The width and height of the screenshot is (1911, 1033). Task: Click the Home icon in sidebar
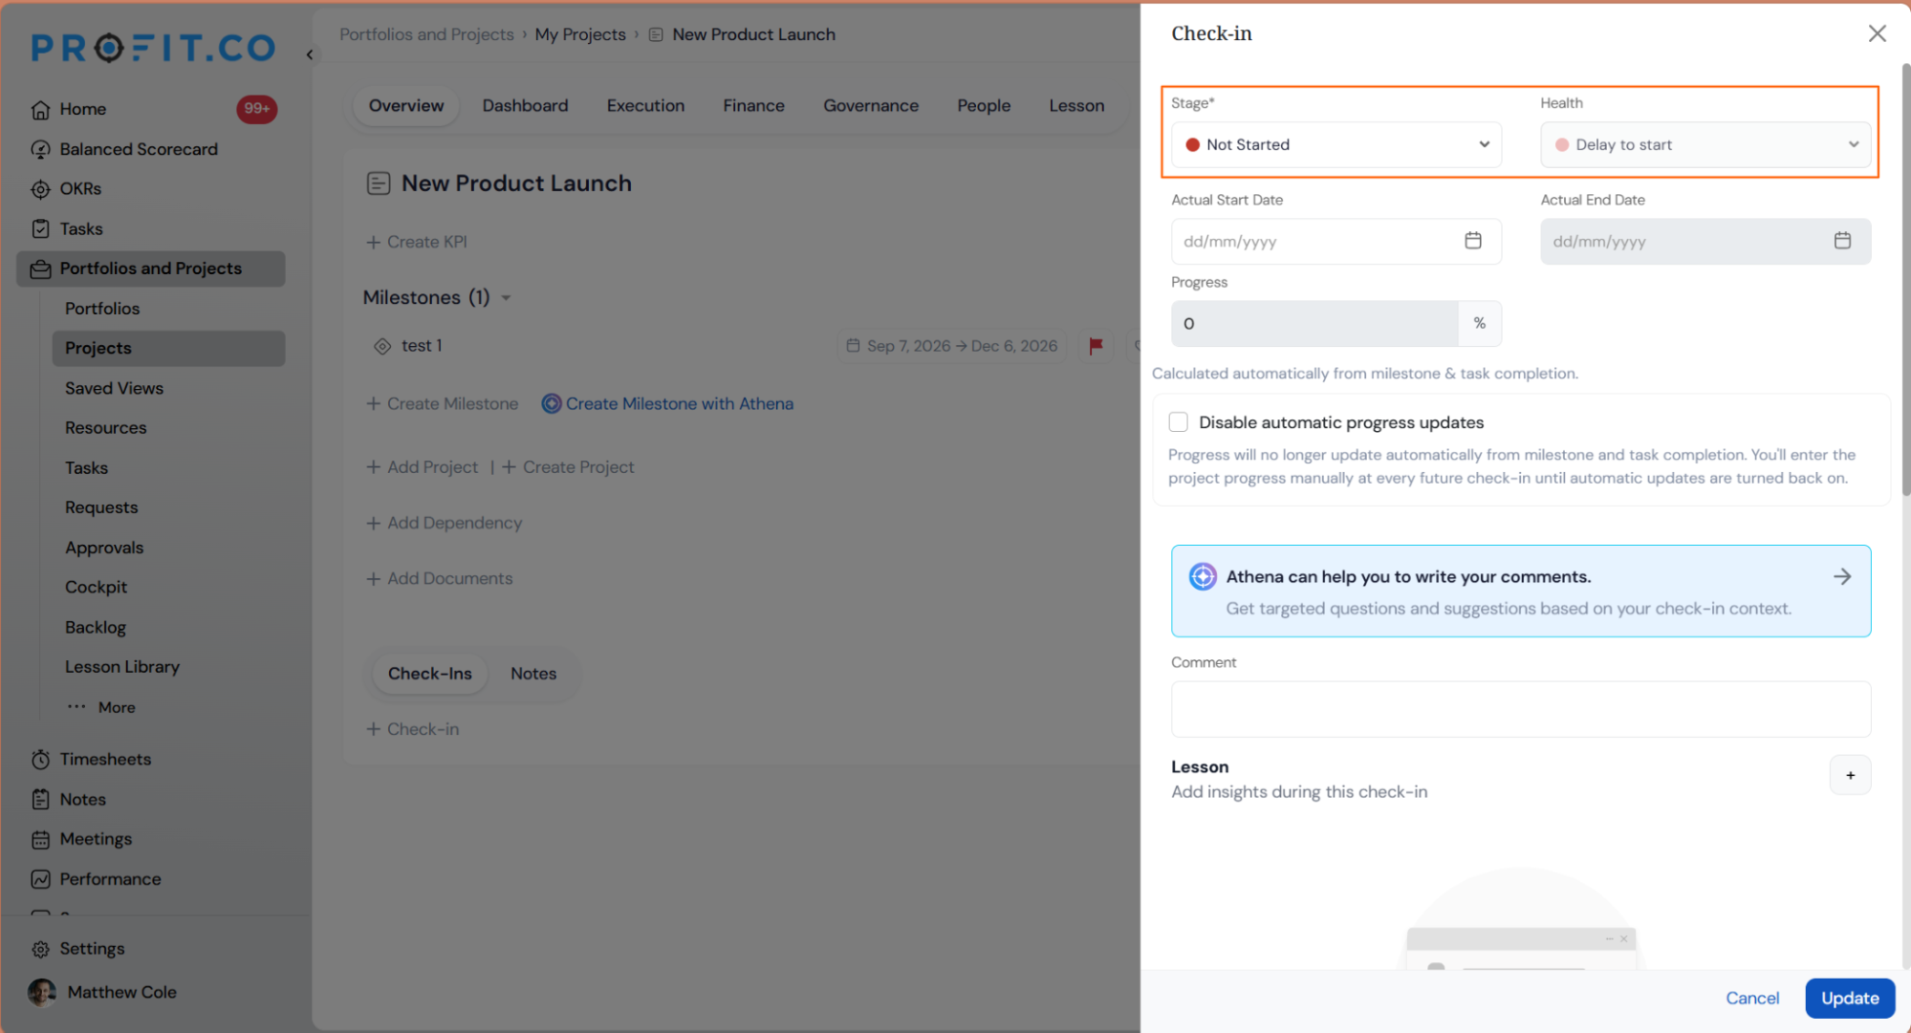[40, 110]
